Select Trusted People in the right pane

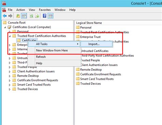coord(90,60)
